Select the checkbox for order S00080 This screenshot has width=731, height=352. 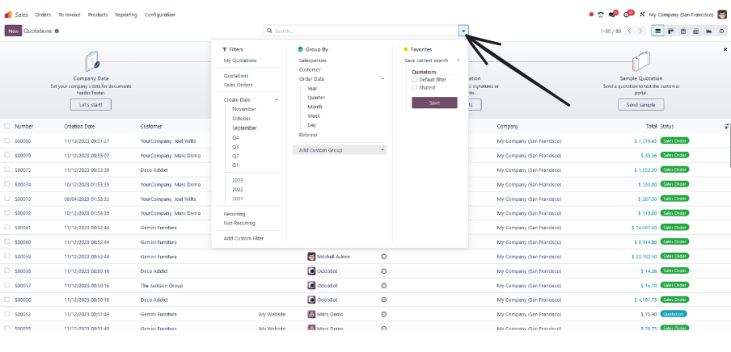click(x=7, y=140)
